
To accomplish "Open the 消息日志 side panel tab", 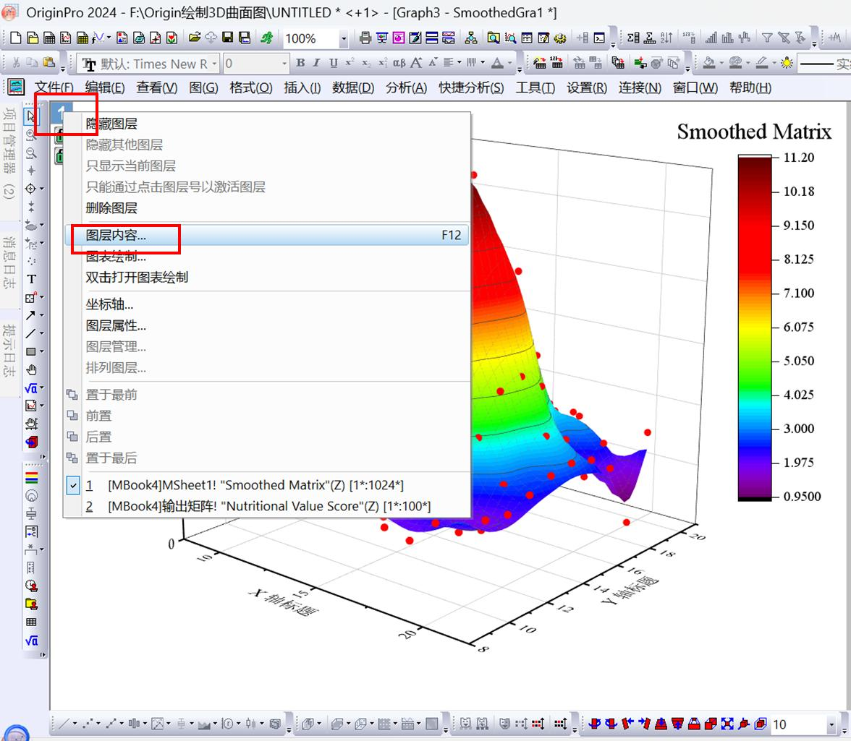I will tap(9, 262).
